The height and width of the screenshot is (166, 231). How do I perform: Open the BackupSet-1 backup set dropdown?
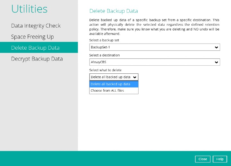(151, 47)
